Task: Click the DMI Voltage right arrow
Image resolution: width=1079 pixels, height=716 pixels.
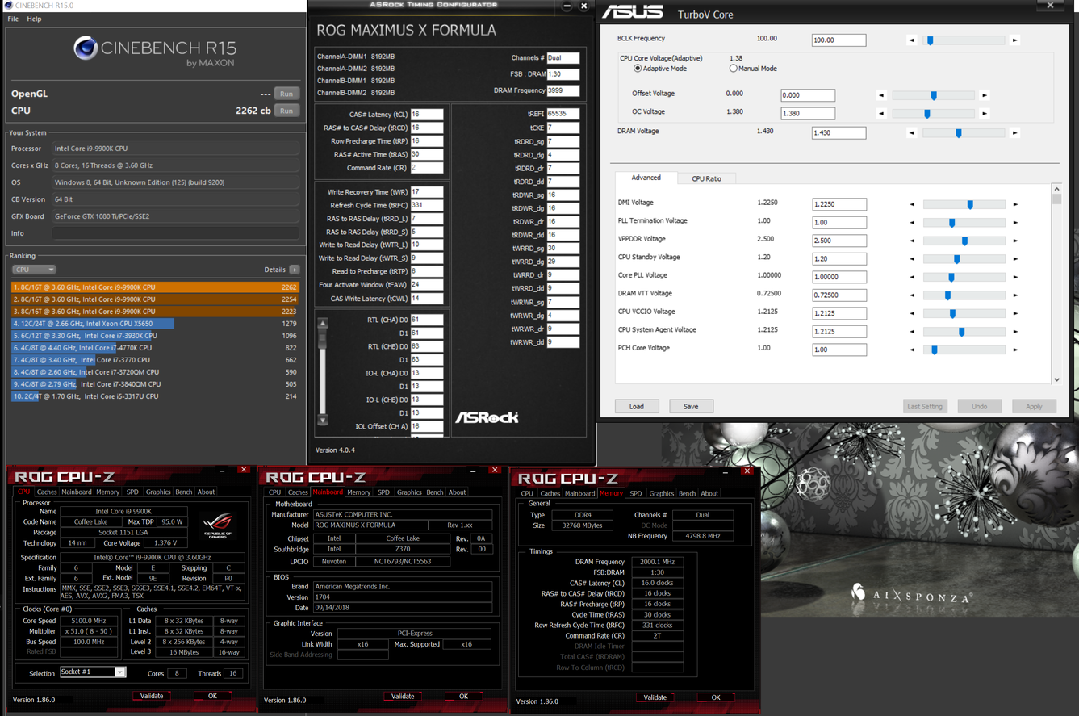Action: click(x=1015, y=205)
